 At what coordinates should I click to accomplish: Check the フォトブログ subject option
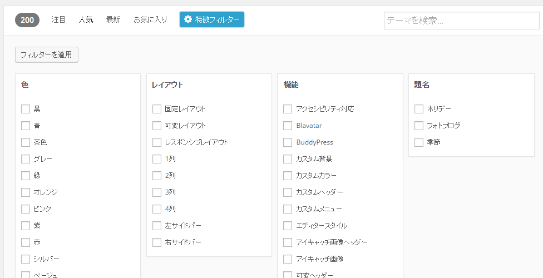[419, 126]
